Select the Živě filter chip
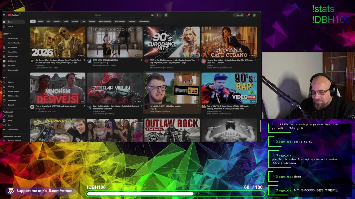355x199 pixels. point(83,21)
